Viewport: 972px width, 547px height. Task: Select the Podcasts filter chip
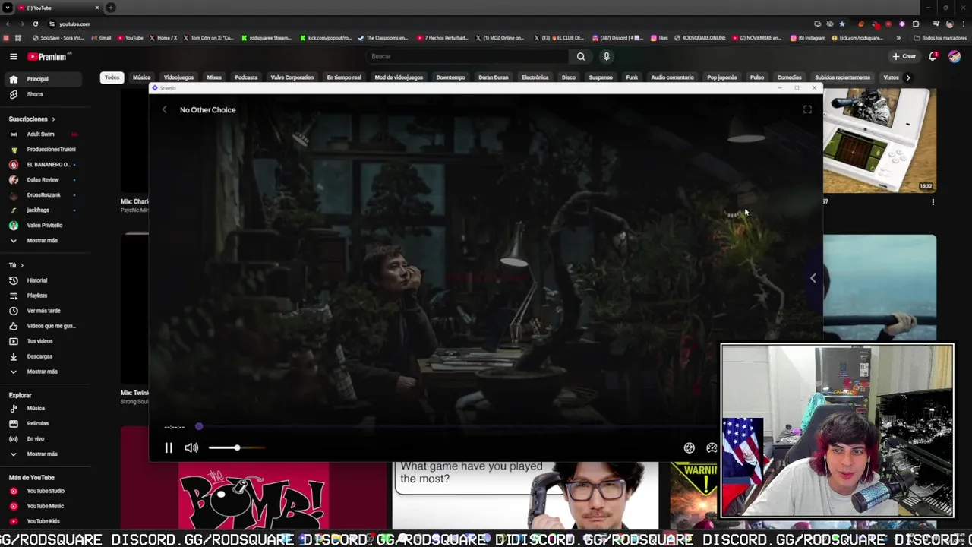coord(246,77)
